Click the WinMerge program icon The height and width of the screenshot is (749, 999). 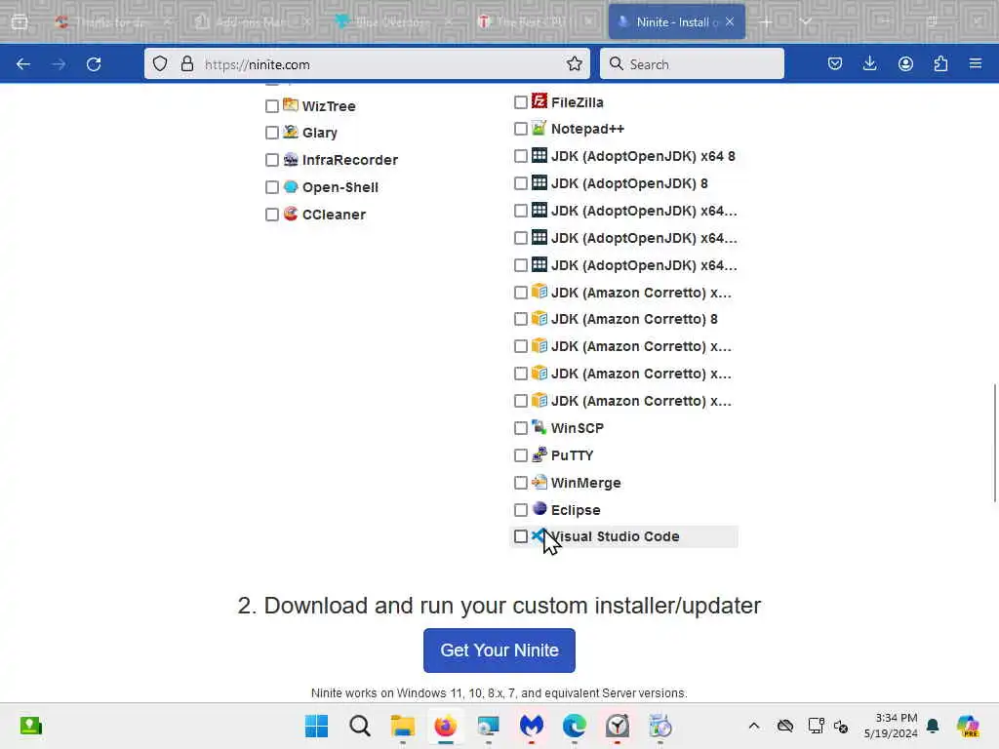(x=539, y=482)
